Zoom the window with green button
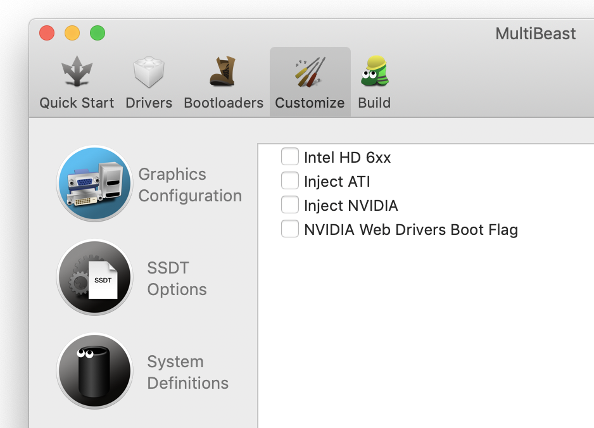This screenshot has height=428, width=594. [98, 33]
